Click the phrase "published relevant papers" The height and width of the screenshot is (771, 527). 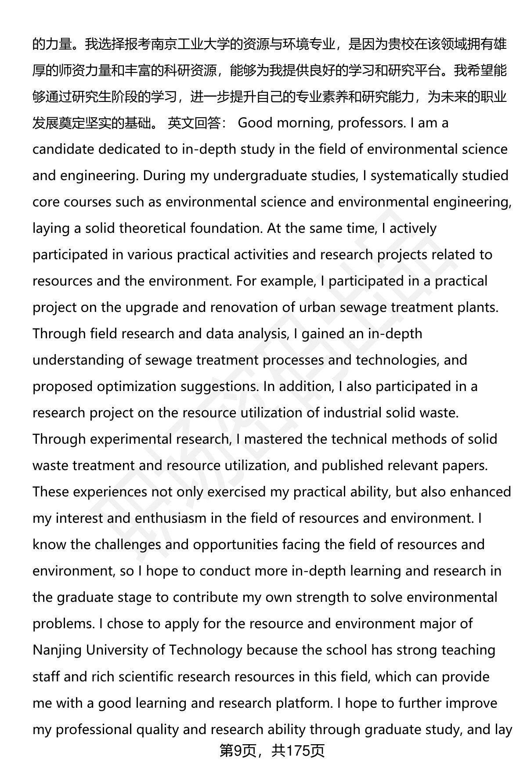[403, 466]
